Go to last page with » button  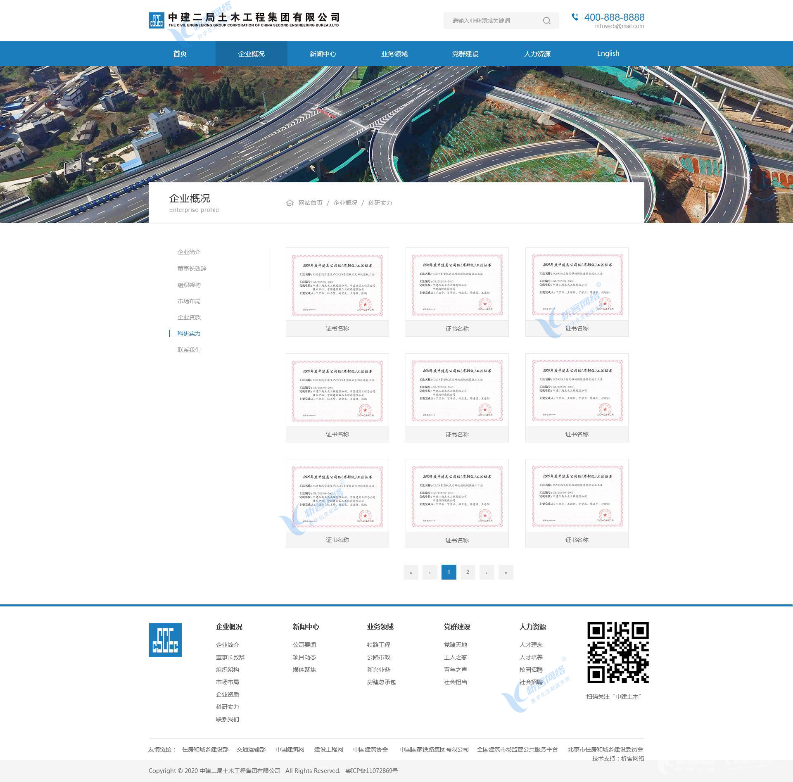(506, 572)
